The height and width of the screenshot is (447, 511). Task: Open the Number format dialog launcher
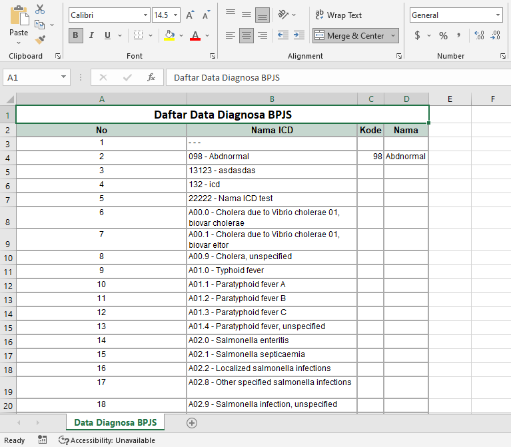coord(503,56)
